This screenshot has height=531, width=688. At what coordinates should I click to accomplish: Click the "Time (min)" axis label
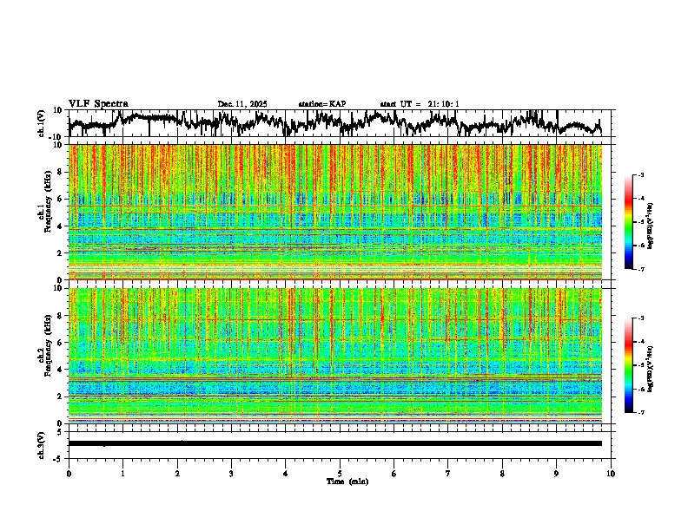point(347,482)
